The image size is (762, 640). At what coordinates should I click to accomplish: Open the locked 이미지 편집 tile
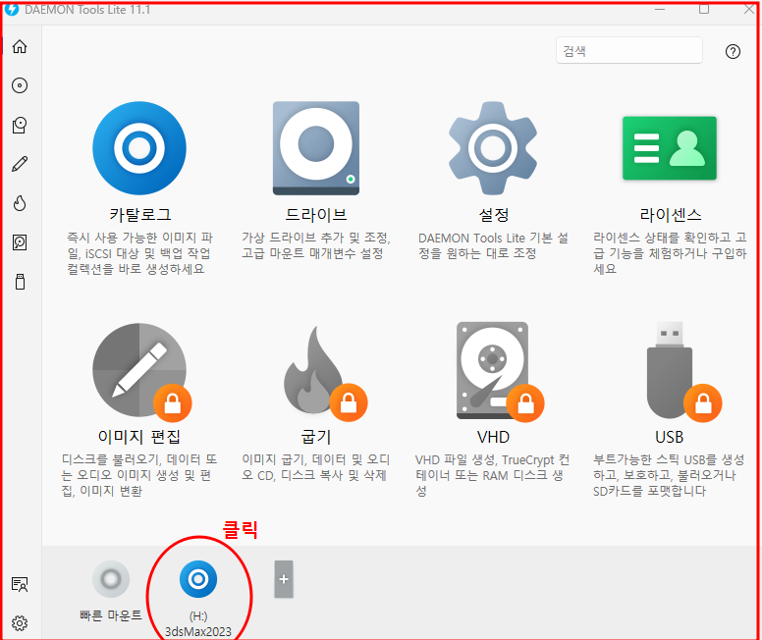[x=141, y=372]
